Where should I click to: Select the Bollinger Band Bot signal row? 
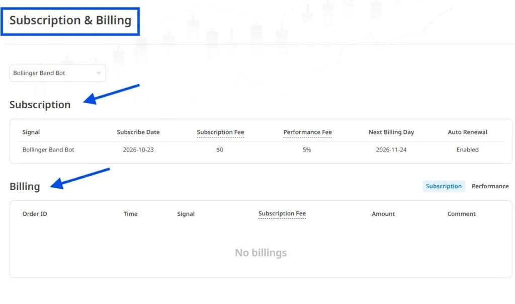click(261, 150)
